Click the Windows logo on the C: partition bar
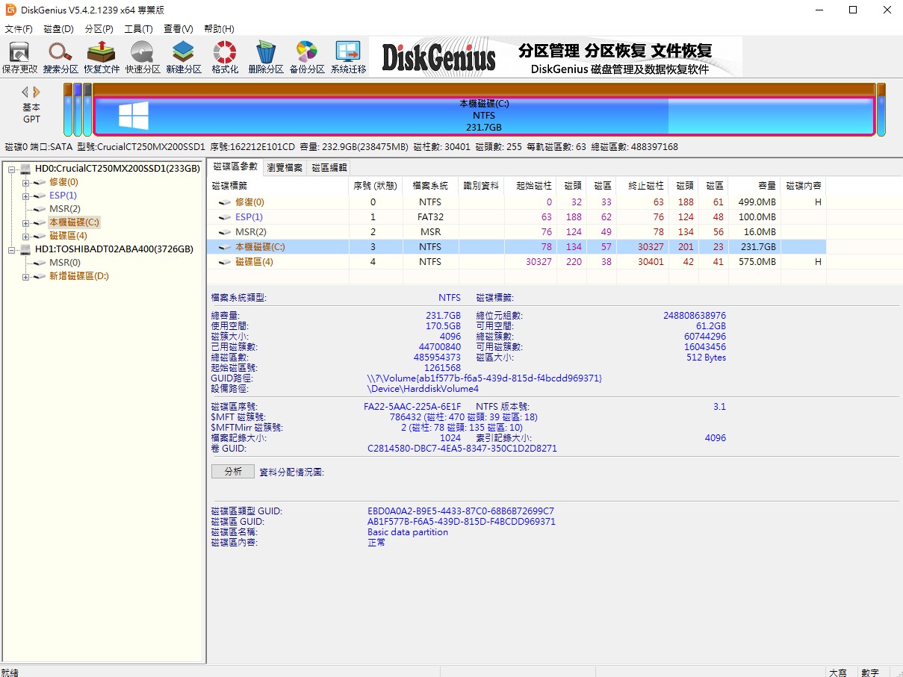The height and width of the screenshot is (677, 903). click(x=134, y=116)
